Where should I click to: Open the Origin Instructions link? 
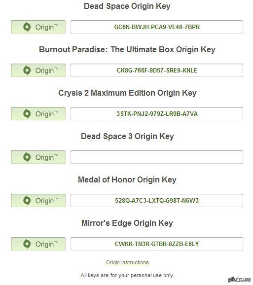[127, 262]
